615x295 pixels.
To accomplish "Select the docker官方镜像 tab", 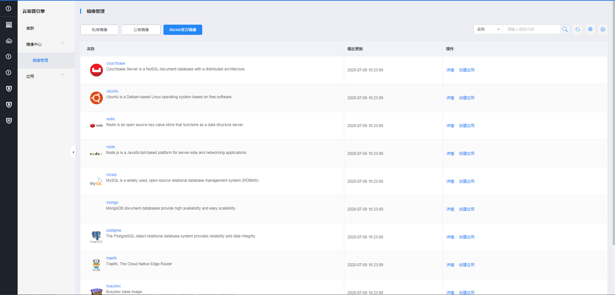I will (183, 30).
